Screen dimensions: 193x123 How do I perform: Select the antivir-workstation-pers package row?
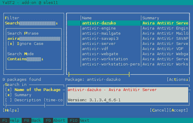click(128, 64)
